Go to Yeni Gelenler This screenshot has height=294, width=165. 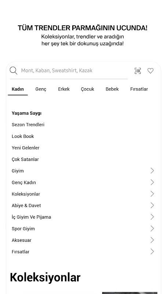pos(25,148)
